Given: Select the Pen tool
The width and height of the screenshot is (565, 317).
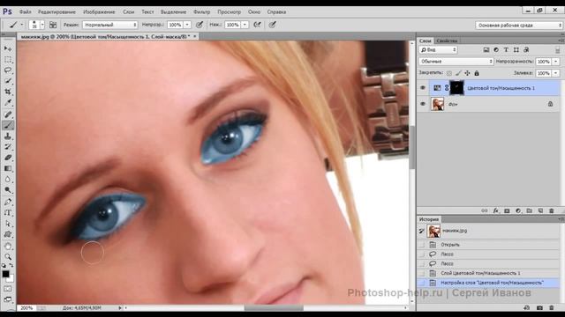Looking at the screenshot, I should click(x=8, y=202).
